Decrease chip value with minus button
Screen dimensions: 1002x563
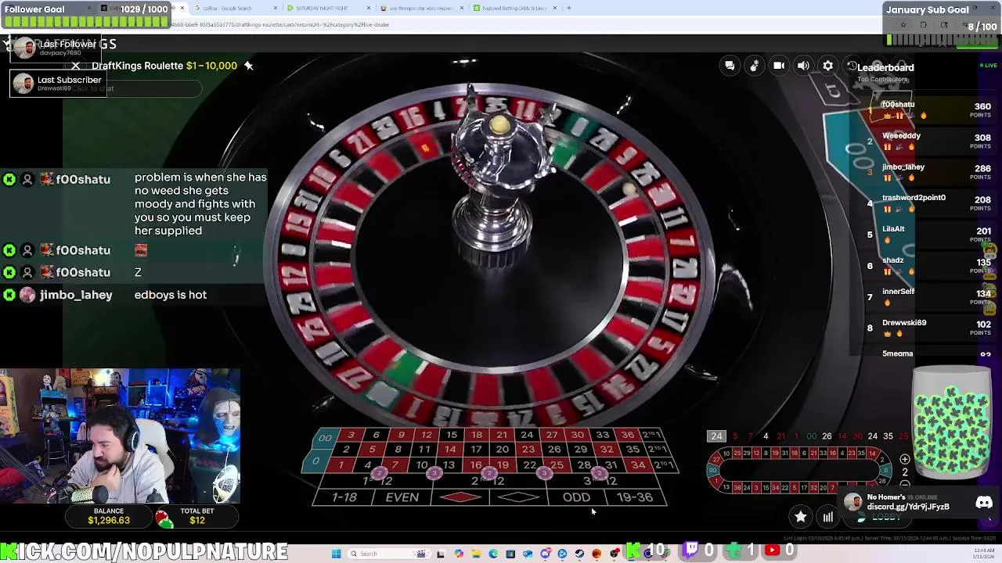pyautogui.click(x=905, y=486)
